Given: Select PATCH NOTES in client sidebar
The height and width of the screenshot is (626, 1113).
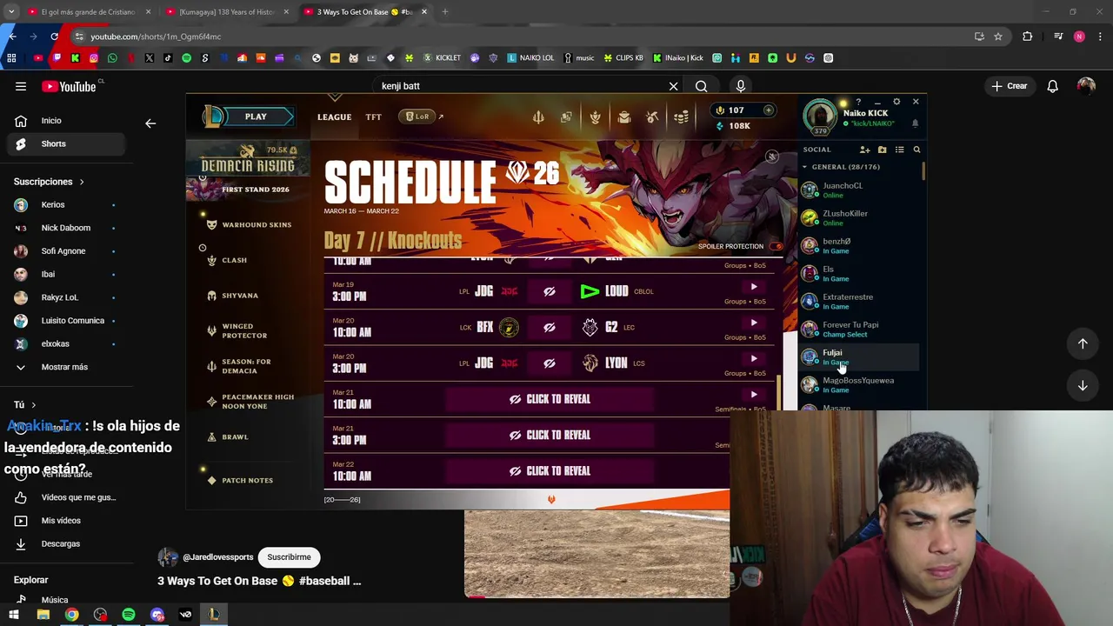Looking at the screenshot, I should (x=247, y=481).
